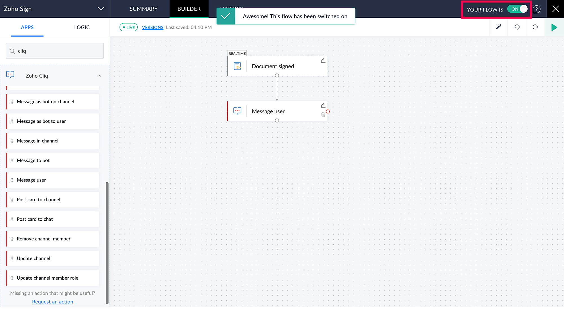Click the undo arrow icon
This screenshot has height=309, width=564.
tap(517, 27)
